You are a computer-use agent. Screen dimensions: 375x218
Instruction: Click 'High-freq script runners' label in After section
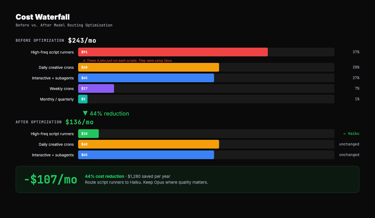pyautogui.click(x=52, y=134)
